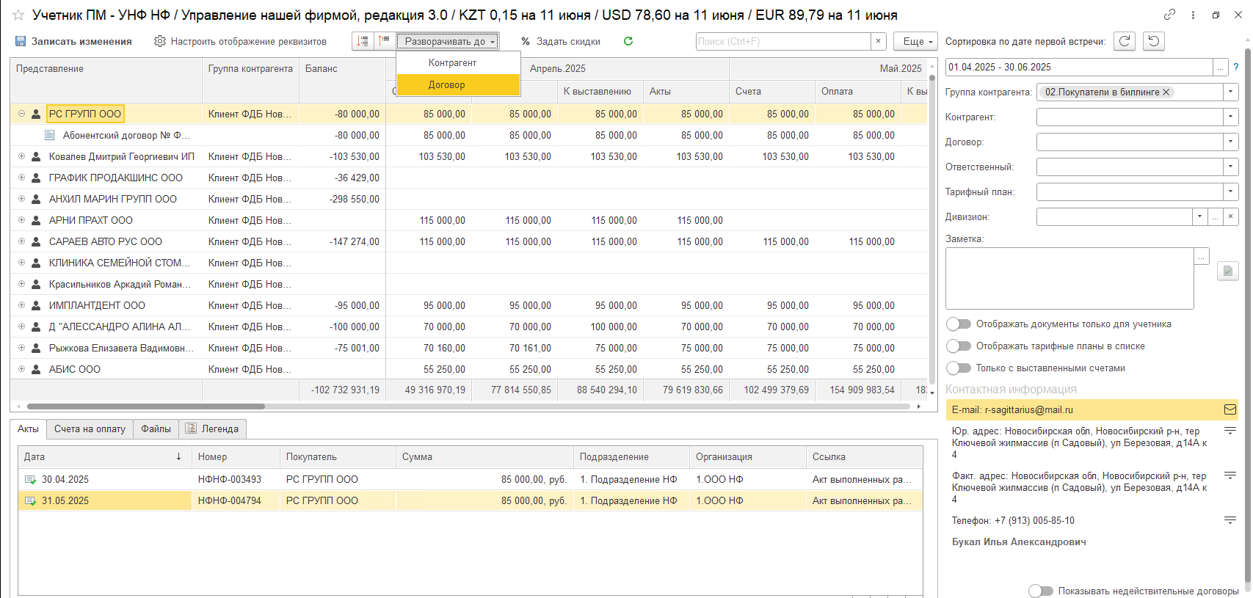Click the green refresh icon in toolbar

click(x=628, y=41)
